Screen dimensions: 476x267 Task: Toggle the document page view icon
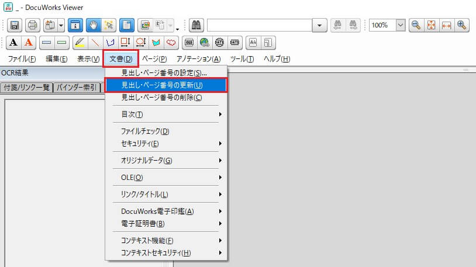click(127, 25)
